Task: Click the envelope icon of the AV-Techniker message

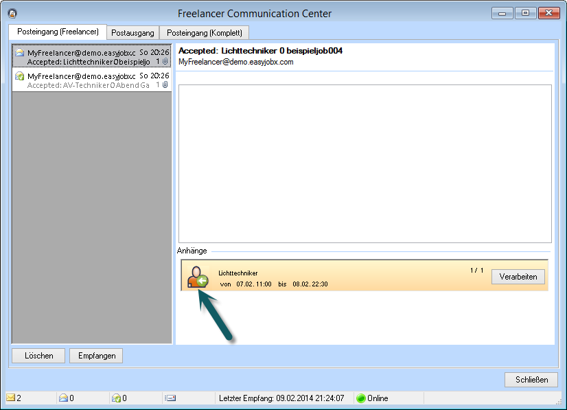Action: click(x=20, y=76)
